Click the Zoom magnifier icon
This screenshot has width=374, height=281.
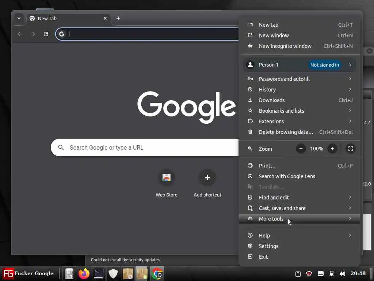250,149
